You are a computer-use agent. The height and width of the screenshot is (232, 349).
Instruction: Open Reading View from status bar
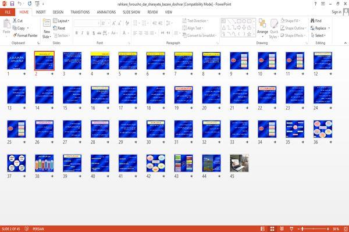click(282, 229)
